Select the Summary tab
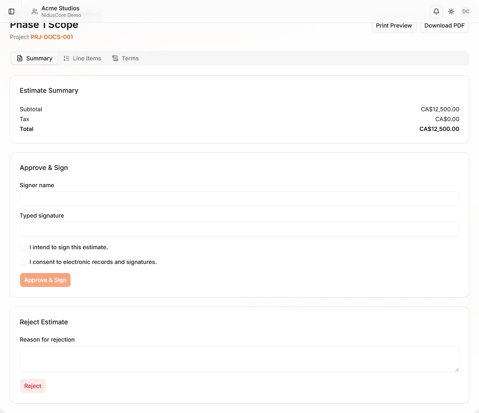Image resolution: width=479 pixels, height=413 pixels. (x=34, y=58)
